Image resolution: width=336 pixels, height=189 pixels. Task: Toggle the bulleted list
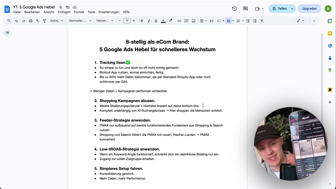pyautogui.click(x=228, y=21)
